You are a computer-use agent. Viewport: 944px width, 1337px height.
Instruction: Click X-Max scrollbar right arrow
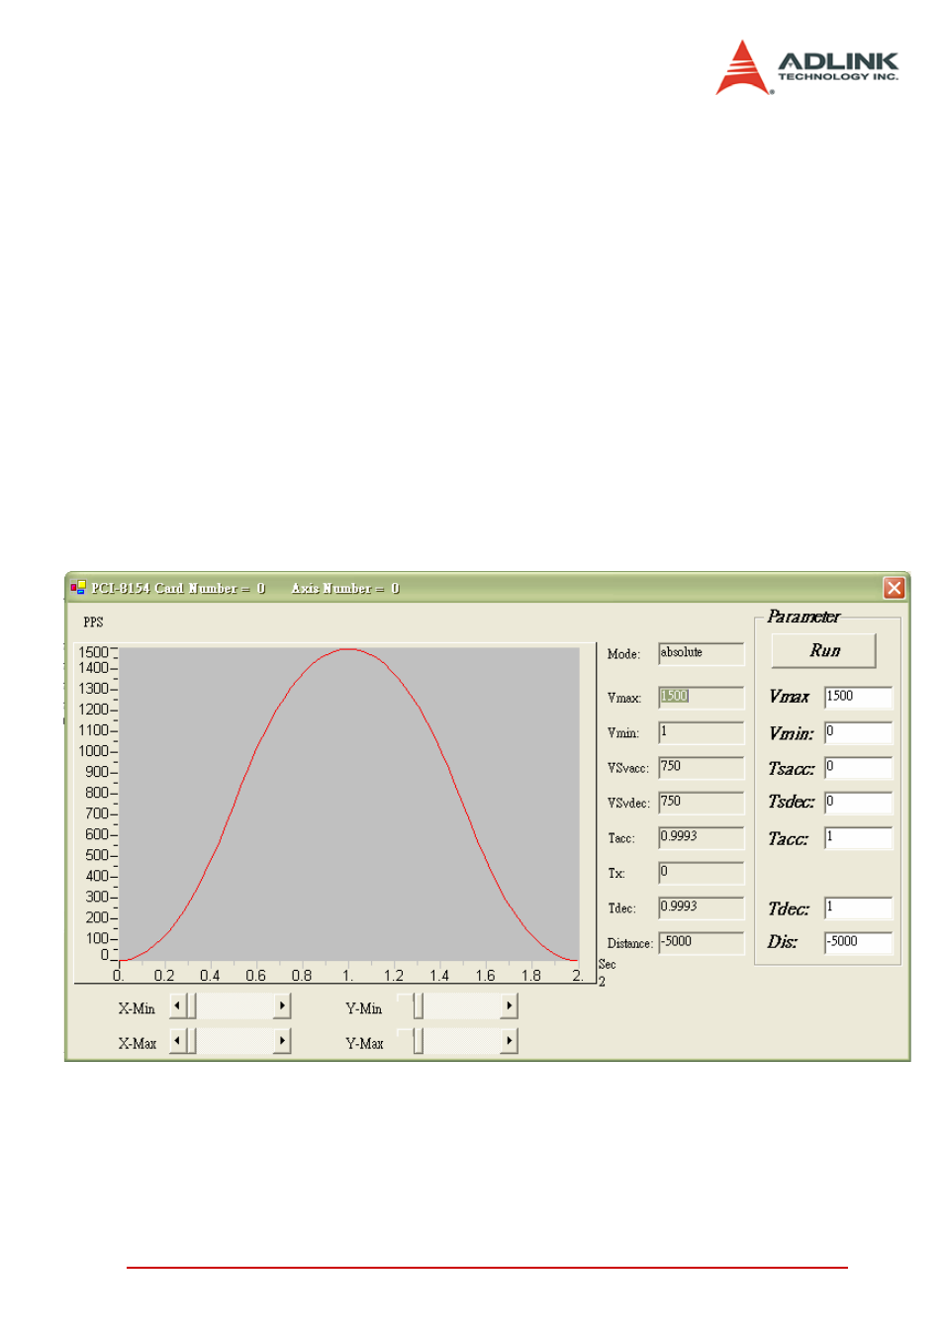click(282, 1041)
